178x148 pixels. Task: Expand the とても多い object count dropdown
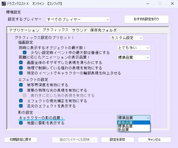pyautogui.click(x=134, y=48)
